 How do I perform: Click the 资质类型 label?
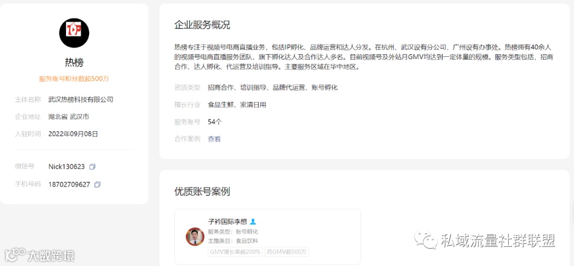(x=188, y=88)
